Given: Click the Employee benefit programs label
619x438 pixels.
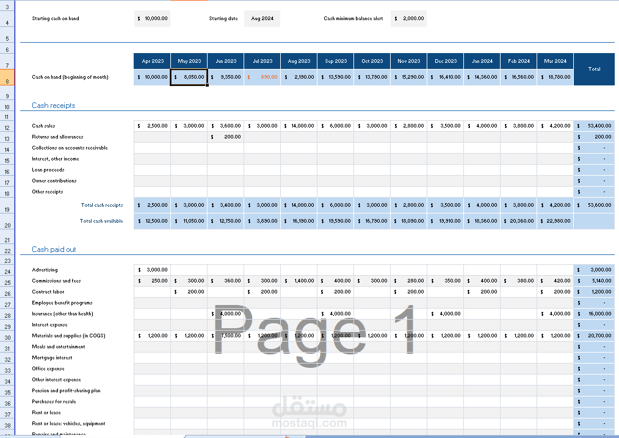Looking at the screenshot, I should (x=62, y=303).
